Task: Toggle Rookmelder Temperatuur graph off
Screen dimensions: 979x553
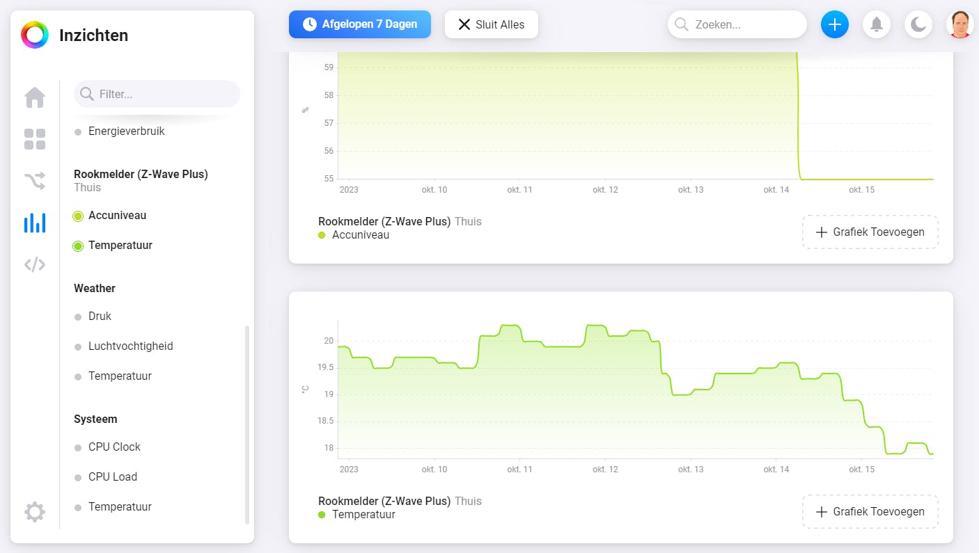Action: (x=120, y=246)
